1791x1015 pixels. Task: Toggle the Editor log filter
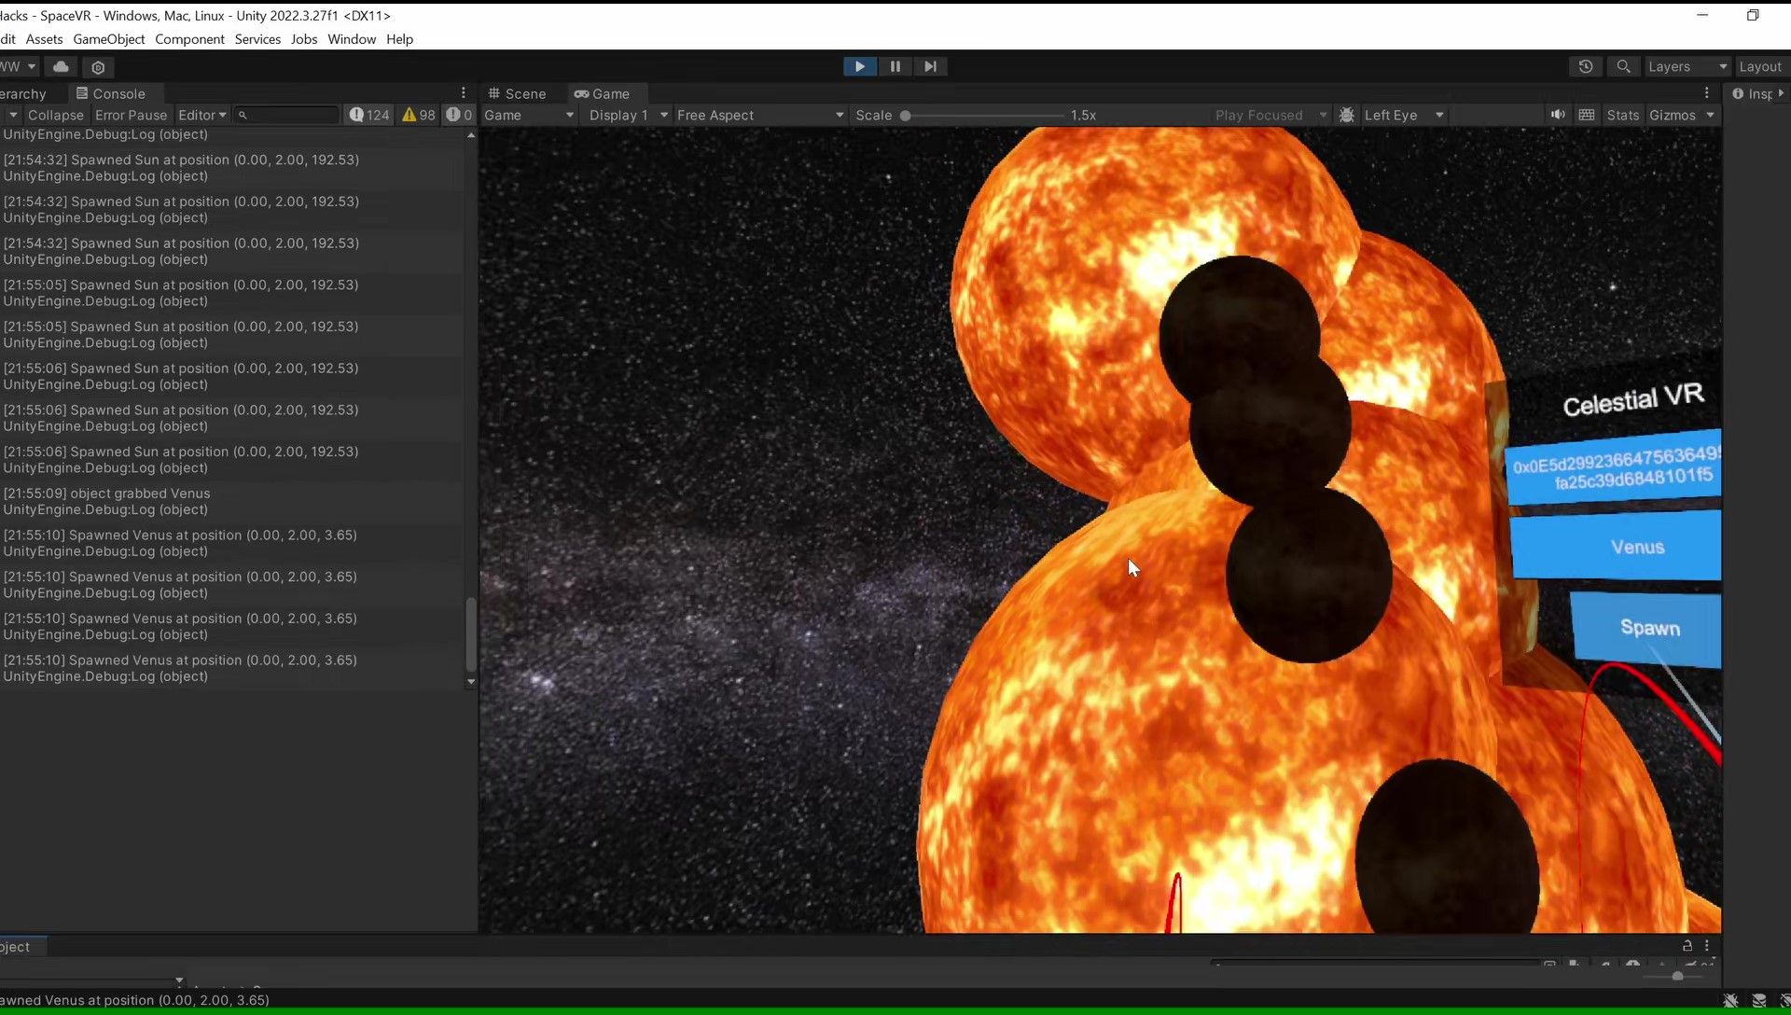pyautogui.click(x=201, y=115)
